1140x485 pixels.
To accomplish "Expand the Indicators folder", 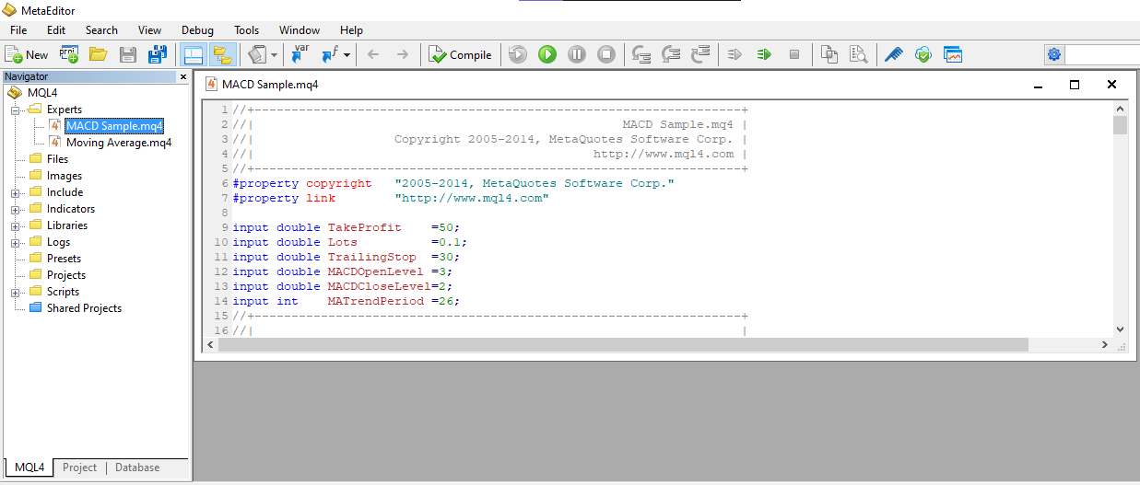I will [x=16, y=209].
